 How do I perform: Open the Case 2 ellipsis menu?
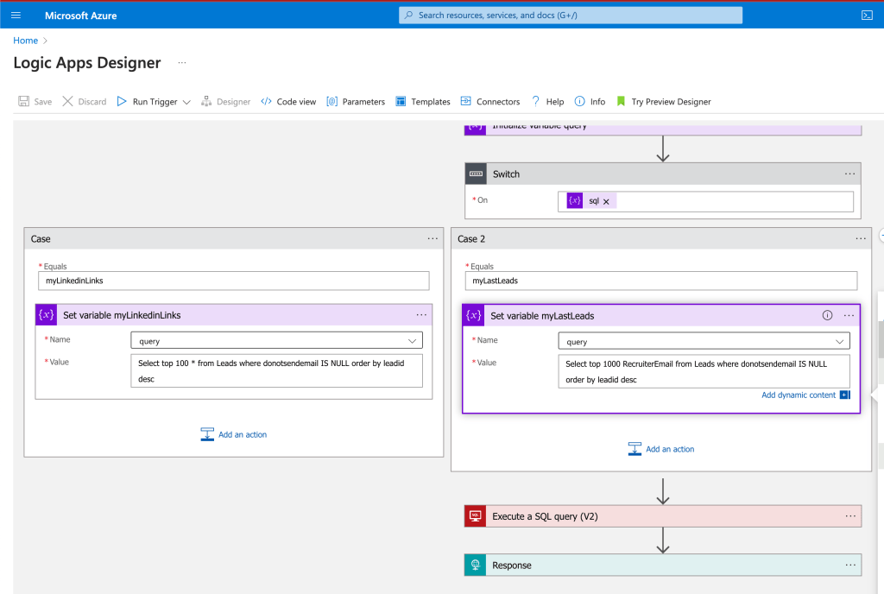(x=861, y=238)
